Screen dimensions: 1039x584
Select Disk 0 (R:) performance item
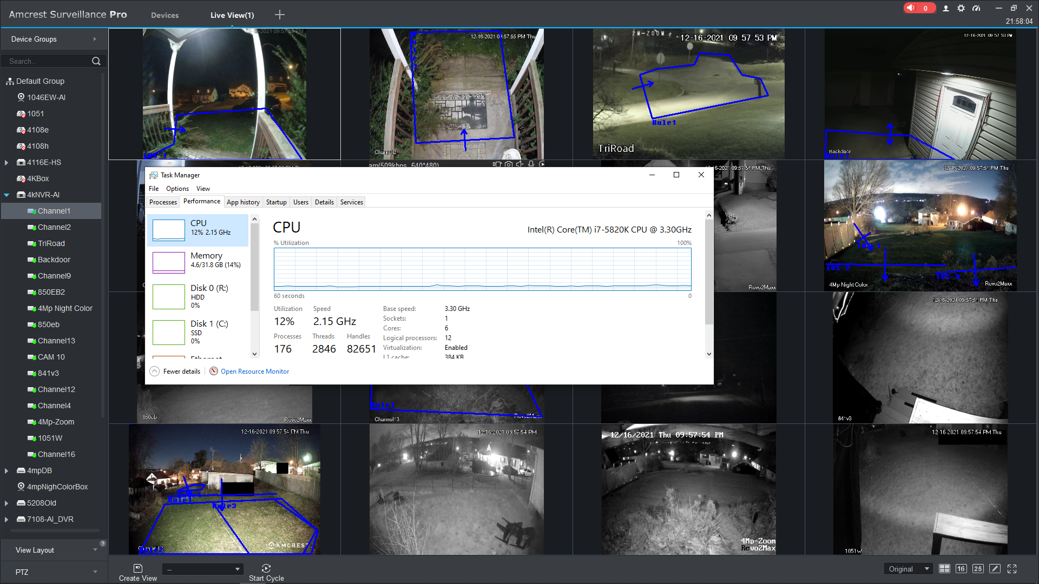(x=198, y=296)
